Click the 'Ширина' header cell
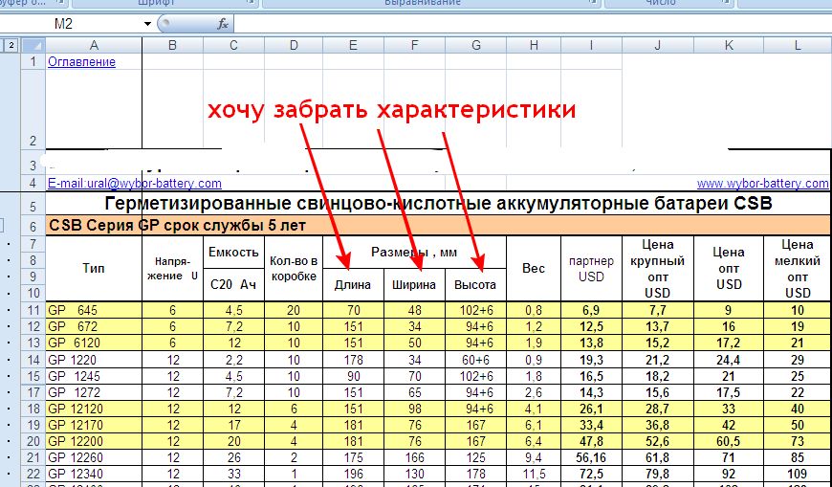Image resolution: width=832 pixels, height=487 pixels. pyautogui.click(x=414, y=285)
